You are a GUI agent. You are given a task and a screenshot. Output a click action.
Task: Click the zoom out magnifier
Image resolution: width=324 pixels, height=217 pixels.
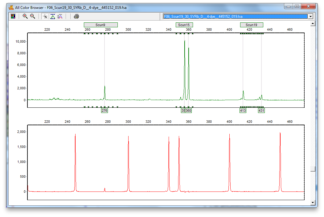tap(32, 16)
